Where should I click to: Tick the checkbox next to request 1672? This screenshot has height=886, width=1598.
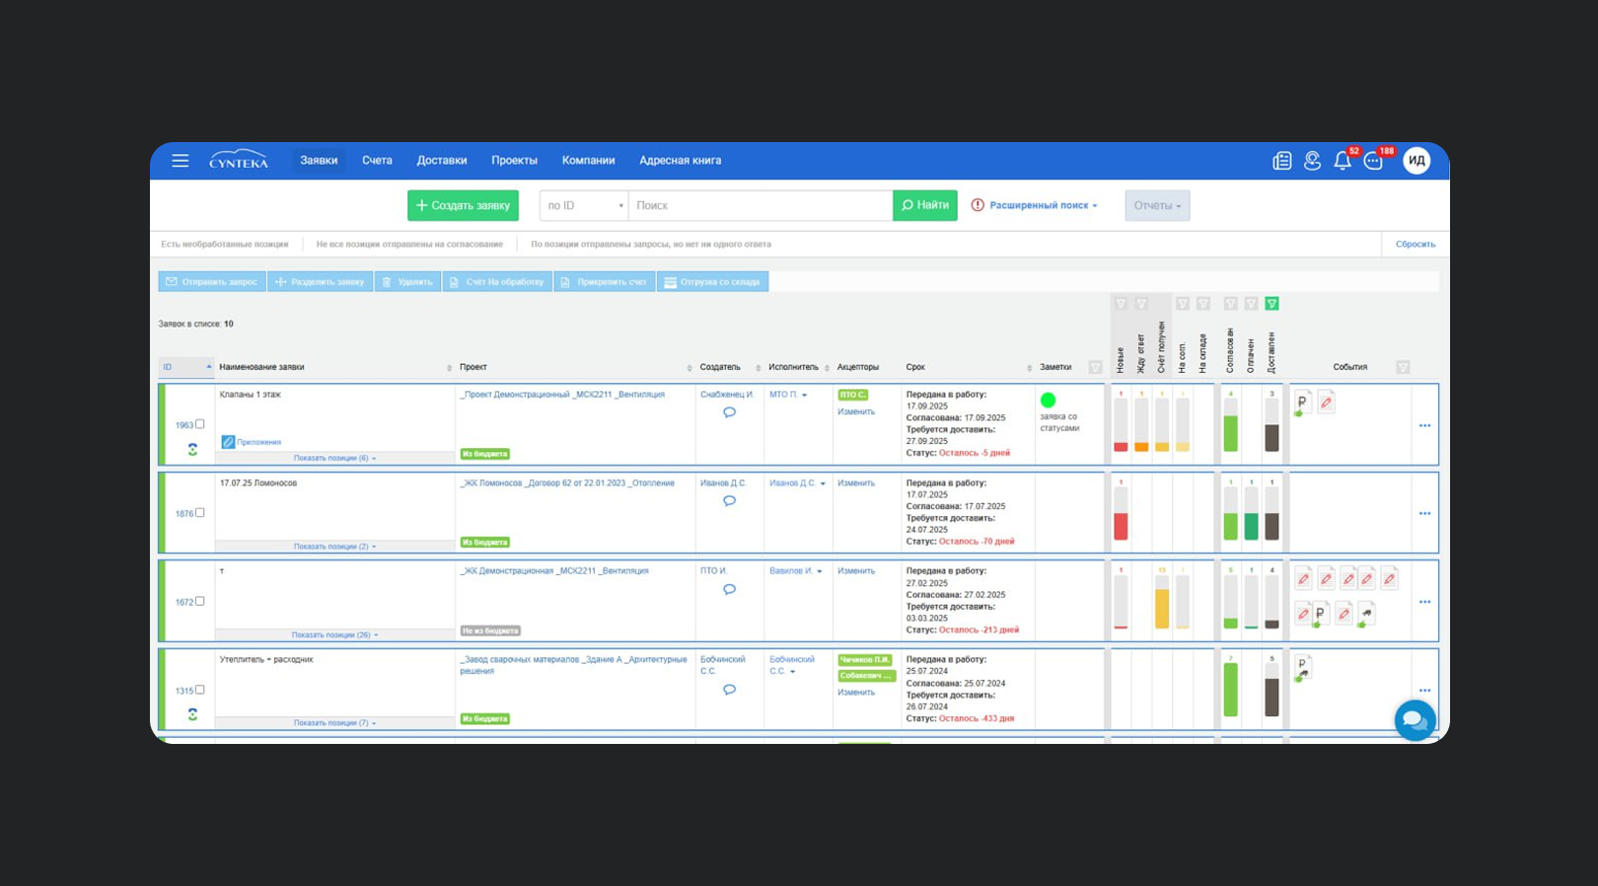click(200, 601)
